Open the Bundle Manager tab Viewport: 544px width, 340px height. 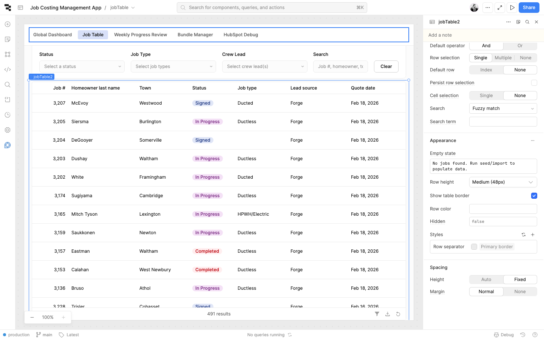tap(195, 35)
